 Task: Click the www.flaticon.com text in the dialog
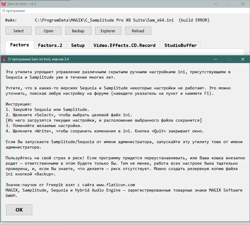click(x=116, y=185)
